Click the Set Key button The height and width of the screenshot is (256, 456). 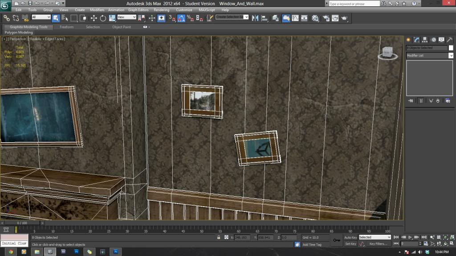coord(350,244)
